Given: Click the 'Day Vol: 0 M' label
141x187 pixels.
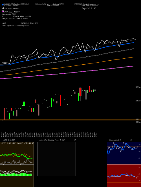Looking at the screenshot, I should point(89,8).
